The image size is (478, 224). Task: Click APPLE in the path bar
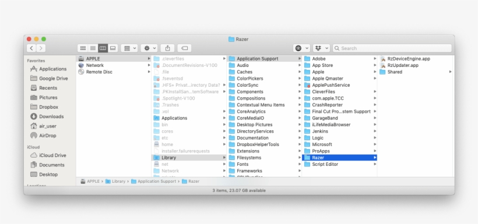coord(90,181)
